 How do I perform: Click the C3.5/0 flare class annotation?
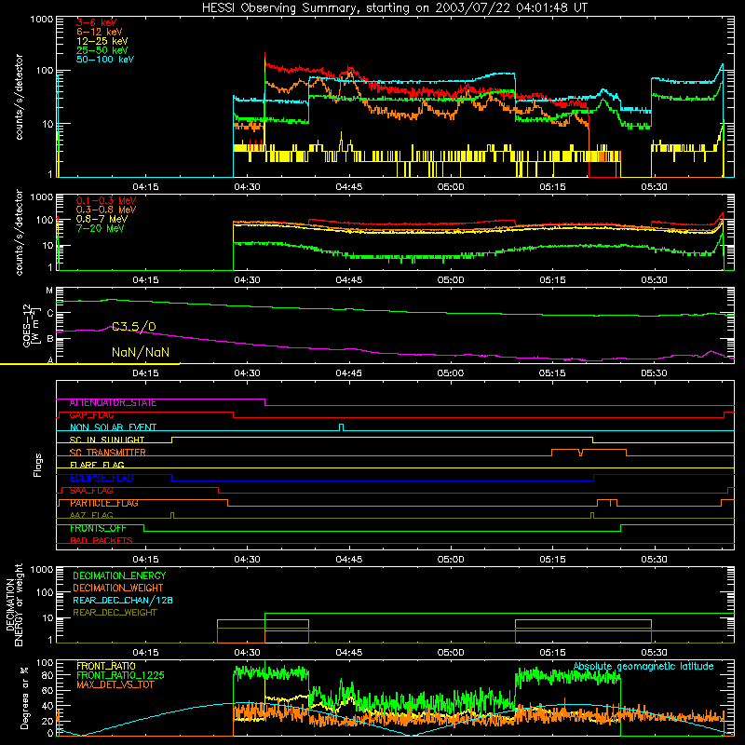pyautogui.click(x=133, y=327)
